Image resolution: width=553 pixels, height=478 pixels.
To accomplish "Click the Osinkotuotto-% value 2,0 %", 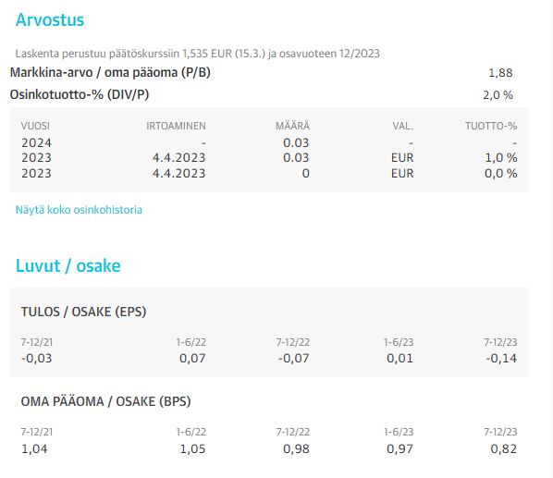I will (x=498, y=95).
